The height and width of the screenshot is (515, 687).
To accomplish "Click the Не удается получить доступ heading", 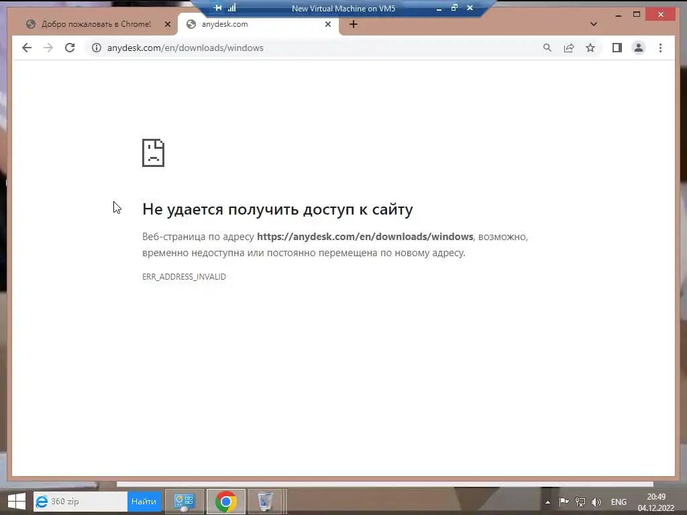I will pyautogui.click(x=277, y=209).
